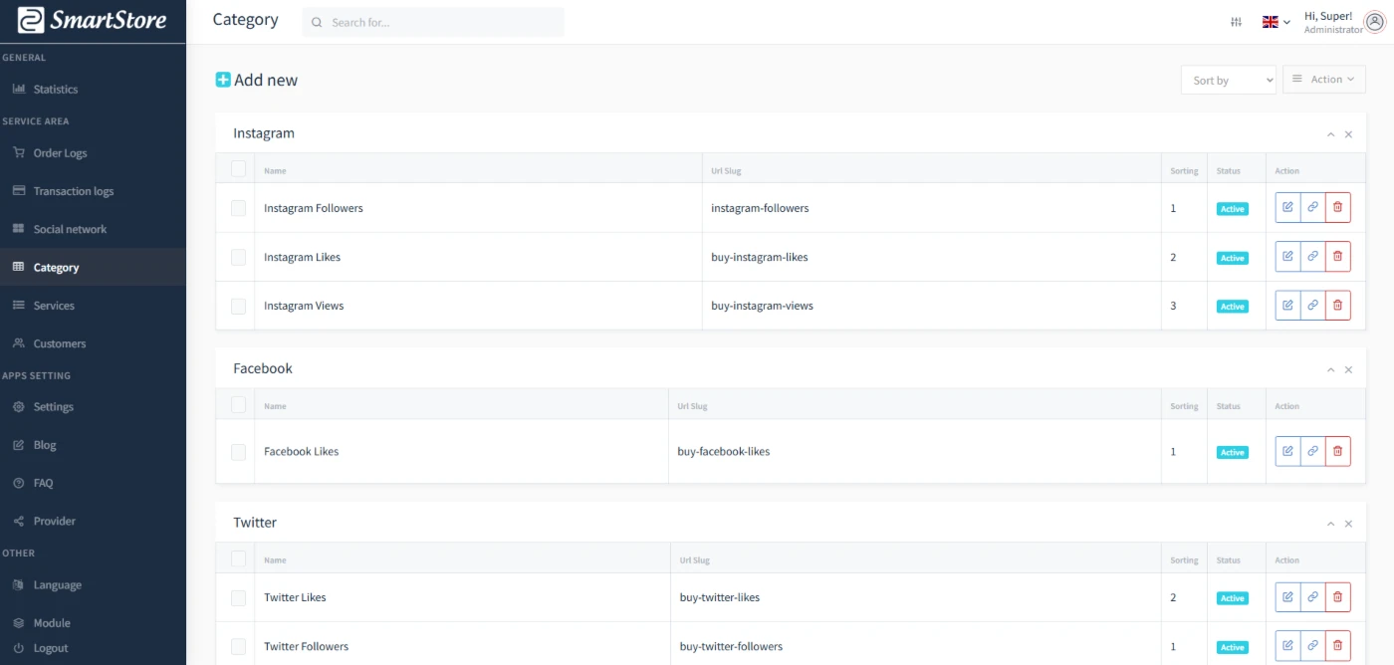Select all Facebook categories checkbox

click(x=238, y=404)
